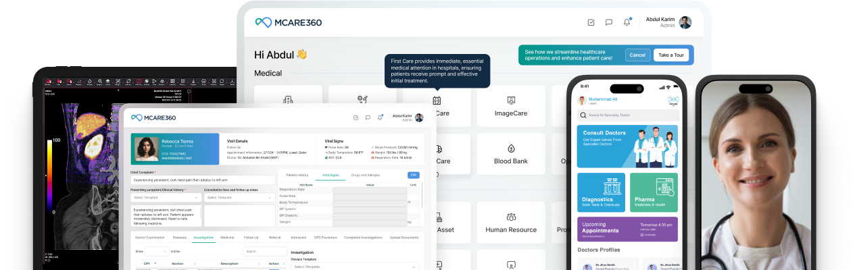Click the Take a Tour button
This screenshot has height=270, width=855.
(x=671, y=55)
